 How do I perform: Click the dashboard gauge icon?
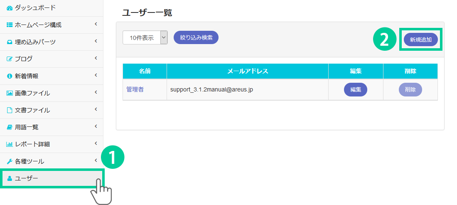pyautogui.click(x=10, y=8)
